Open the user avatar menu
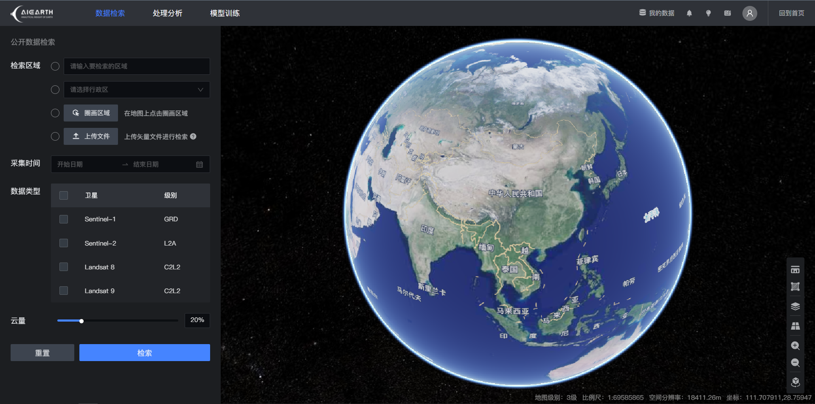The height and width of the screenshot is (404, 815). coord(750,13)
